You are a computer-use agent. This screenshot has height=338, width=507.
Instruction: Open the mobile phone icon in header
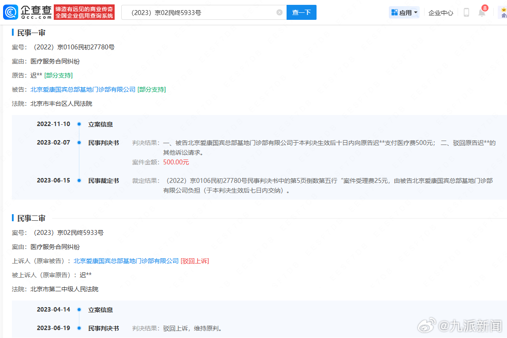point(466,13)
